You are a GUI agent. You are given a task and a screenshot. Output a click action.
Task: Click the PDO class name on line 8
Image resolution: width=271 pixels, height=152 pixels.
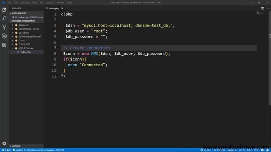94,54
